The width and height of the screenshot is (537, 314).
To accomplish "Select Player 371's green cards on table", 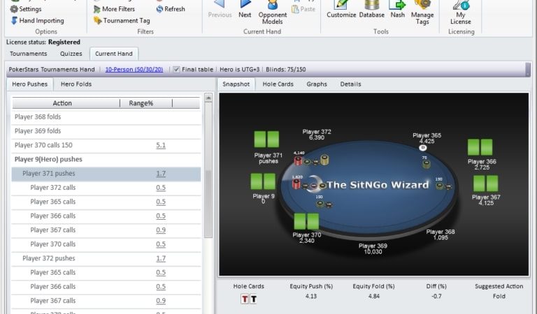I will coord(266,139).
